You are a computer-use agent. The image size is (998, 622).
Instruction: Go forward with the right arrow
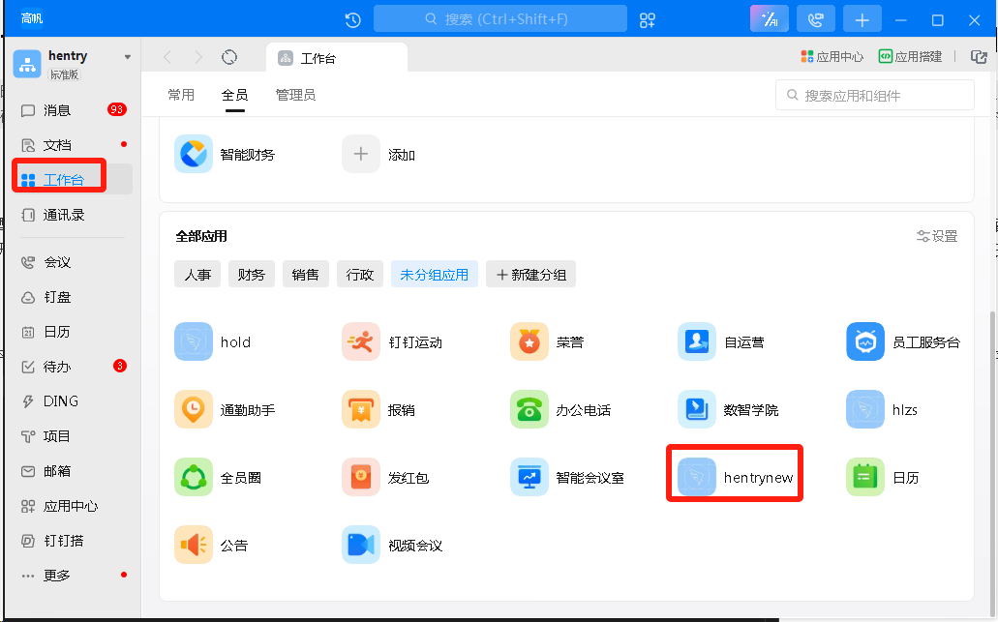pyautogui.click(x=198, y=57)
